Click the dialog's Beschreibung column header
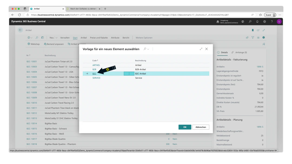 pyautogui.click(x=141, y=60)
